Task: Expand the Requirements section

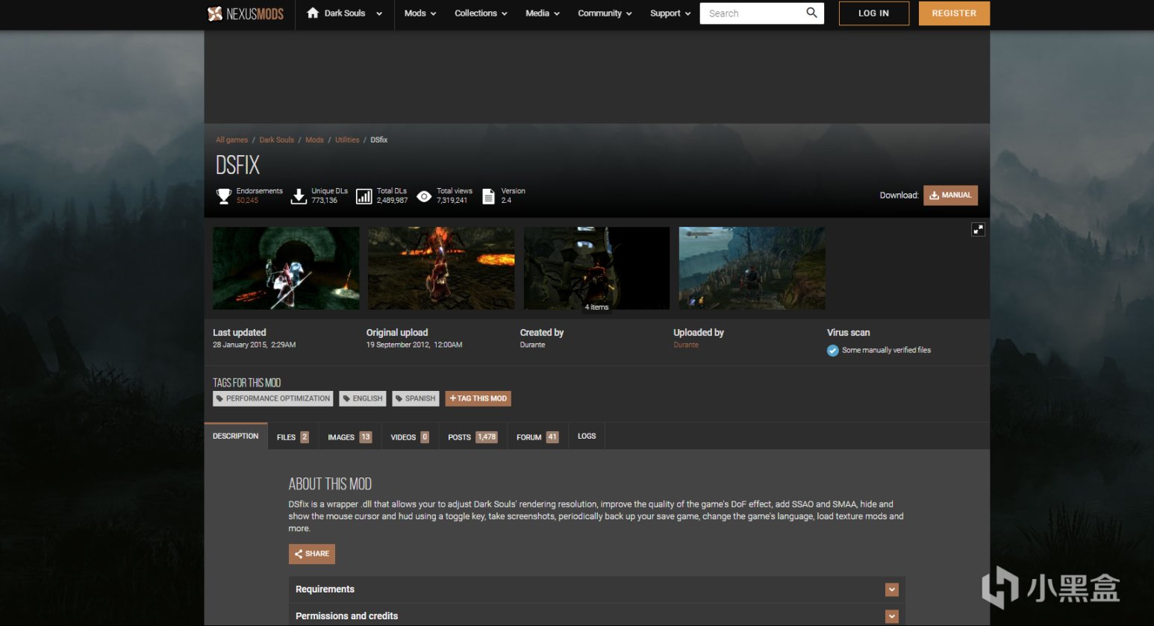Action: (x=596, y=589)
